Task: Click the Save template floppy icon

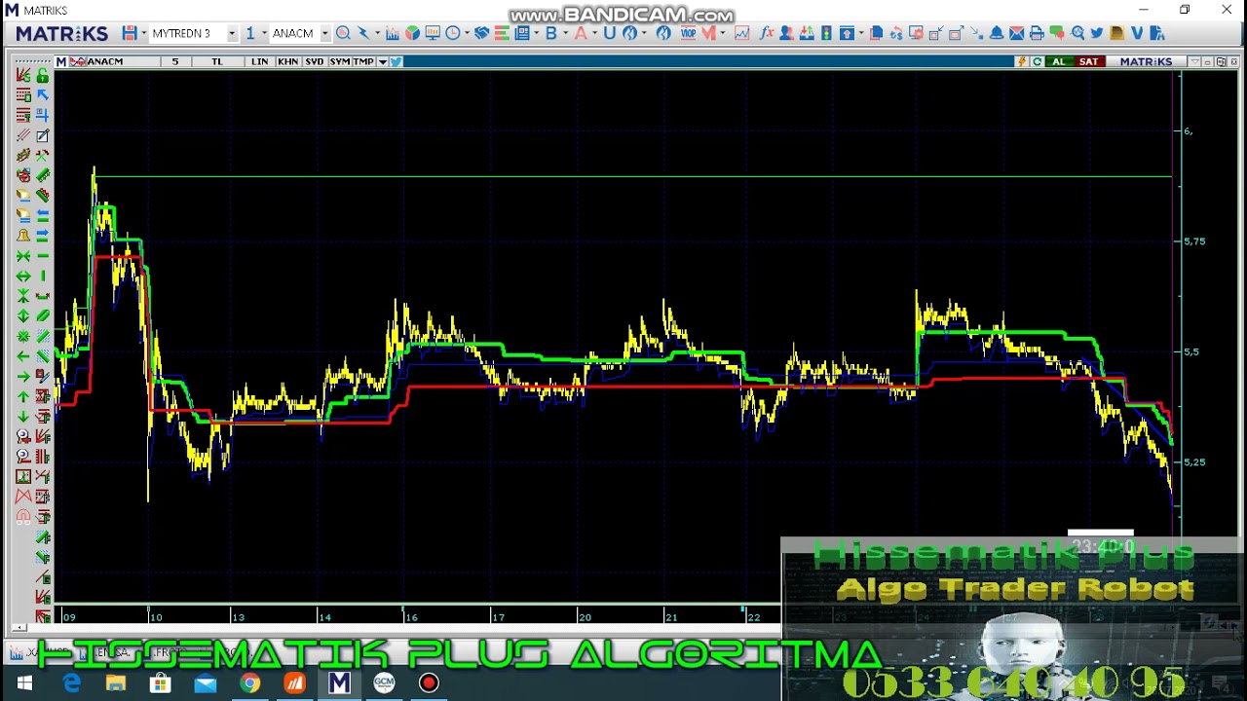Action: coord(129,33)
